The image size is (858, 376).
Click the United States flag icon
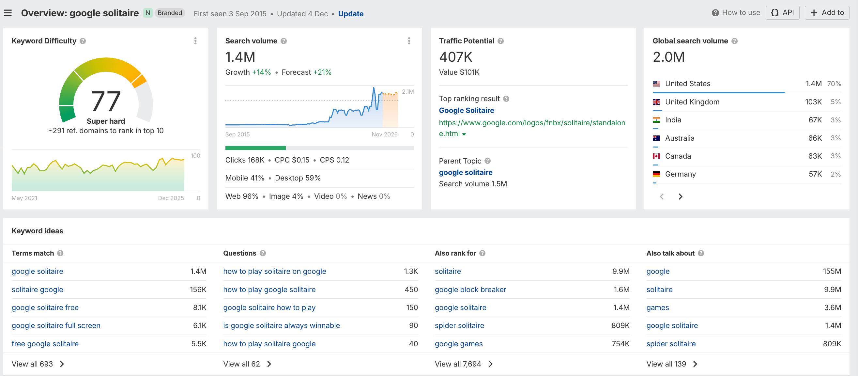point(656,84)
